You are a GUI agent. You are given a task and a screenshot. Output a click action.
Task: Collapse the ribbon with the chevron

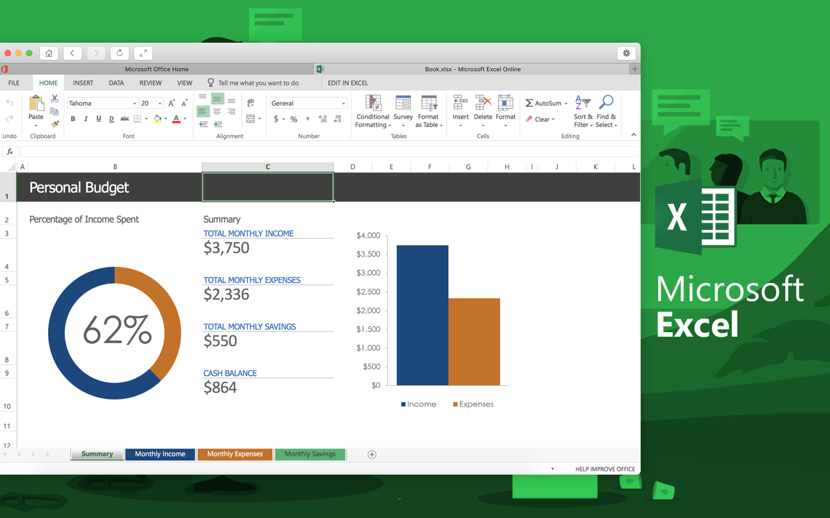pos(634,135)
